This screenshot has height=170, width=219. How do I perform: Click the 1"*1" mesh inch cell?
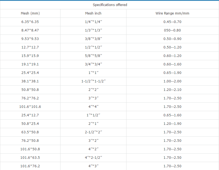point(93,73)
